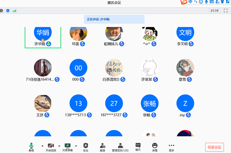Open the security shield options

[x=85, y=145]
